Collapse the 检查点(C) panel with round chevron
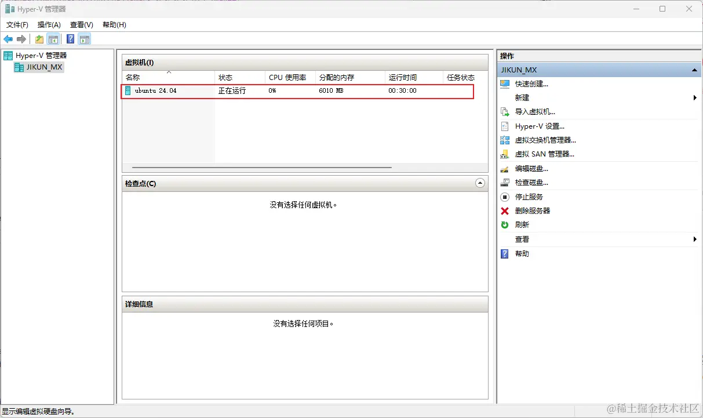 [480, 183]
